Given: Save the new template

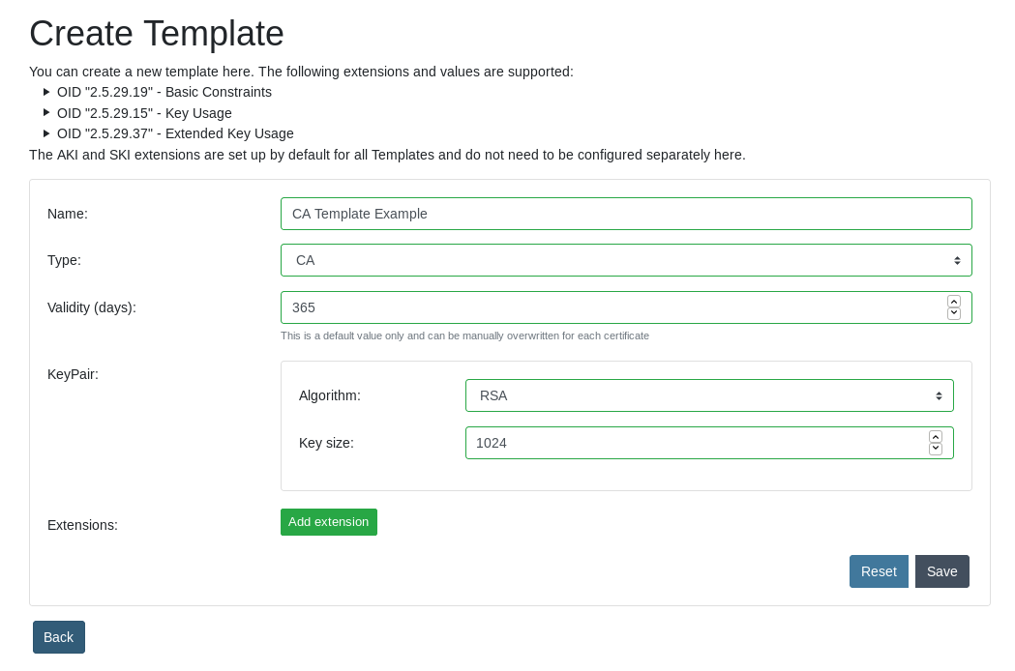Looking at the screenshot, I should click(941, 571).
